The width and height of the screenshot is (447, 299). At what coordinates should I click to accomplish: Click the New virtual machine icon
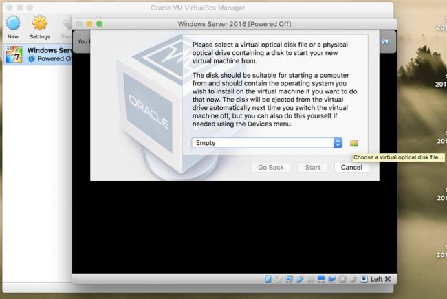tap(13, 23)
